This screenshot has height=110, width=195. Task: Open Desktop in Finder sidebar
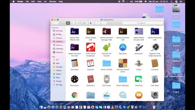click(x=58, y=49)
